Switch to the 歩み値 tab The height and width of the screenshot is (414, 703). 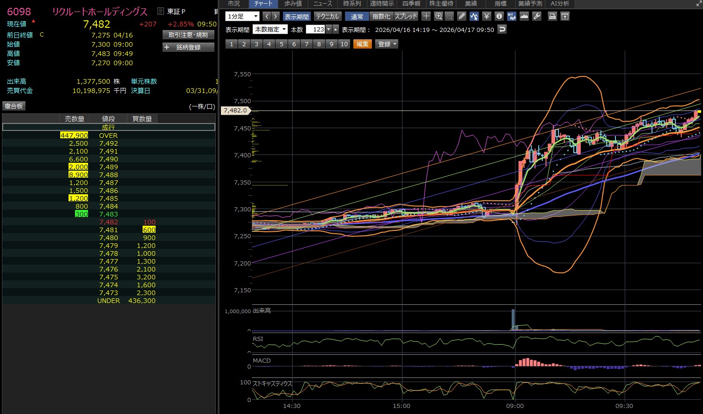pyautogui.click(x=293, y=4)
